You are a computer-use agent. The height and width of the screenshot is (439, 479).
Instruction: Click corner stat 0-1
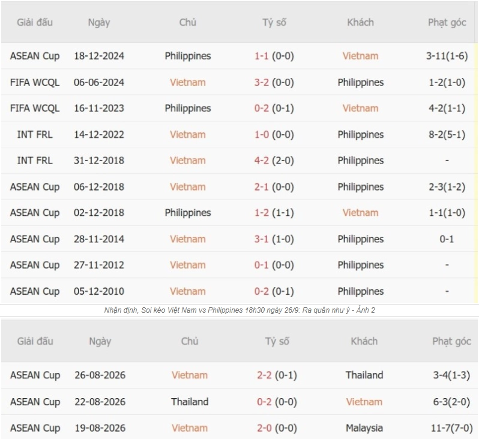[x=447, y=239]
